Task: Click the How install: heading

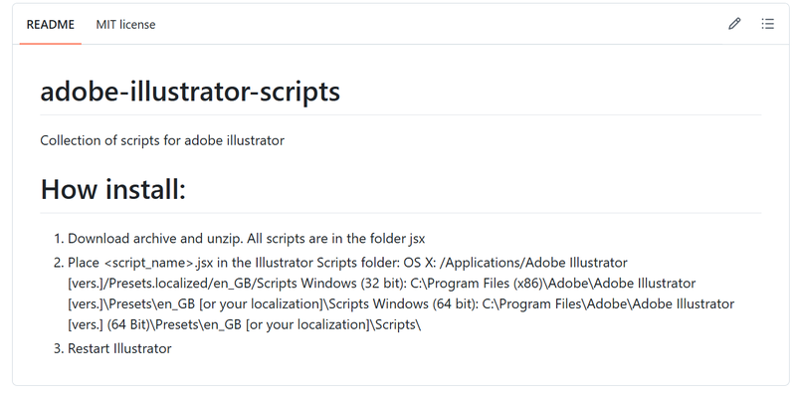Action: click(113, 189)
